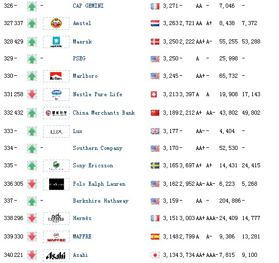Click the Danish flag beside Maersk
This screenshot has height=263, width=279.
point(155,41)
